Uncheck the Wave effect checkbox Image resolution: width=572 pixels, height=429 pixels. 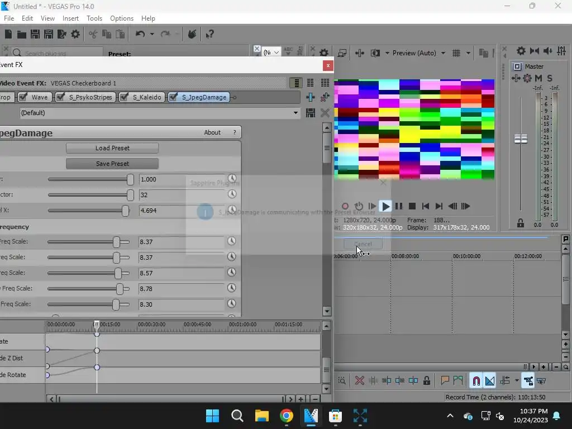point(23,97)
